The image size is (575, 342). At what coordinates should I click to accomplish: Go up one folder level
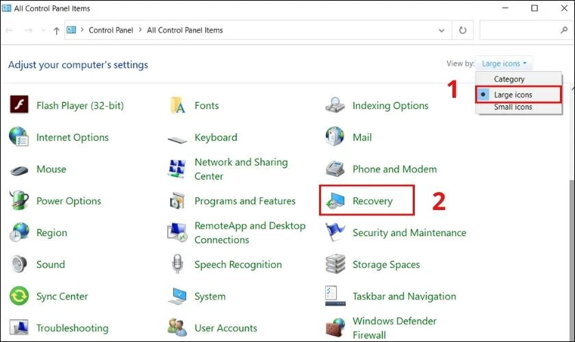click(56, 31)
